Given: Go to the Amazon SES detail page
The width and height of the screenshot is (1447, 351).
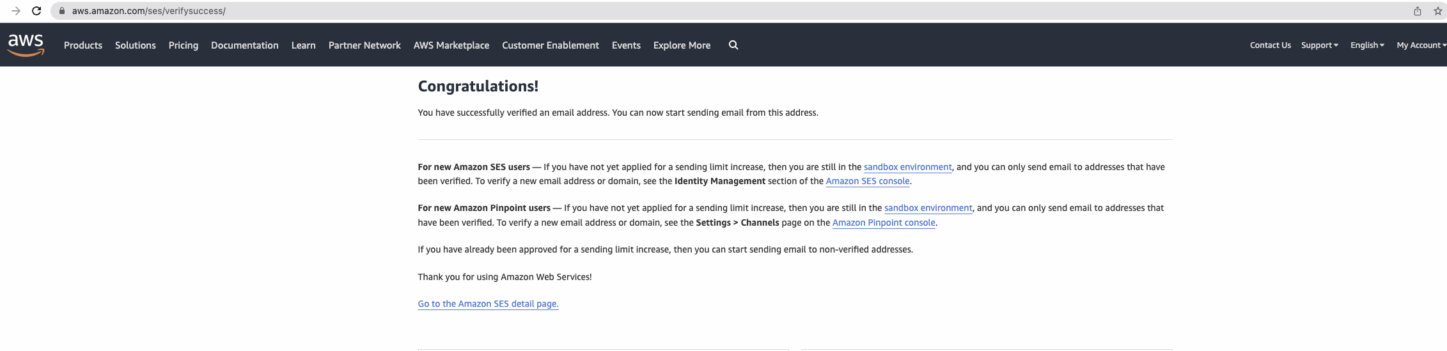Looking at the screenshot, I should [488, 304].
